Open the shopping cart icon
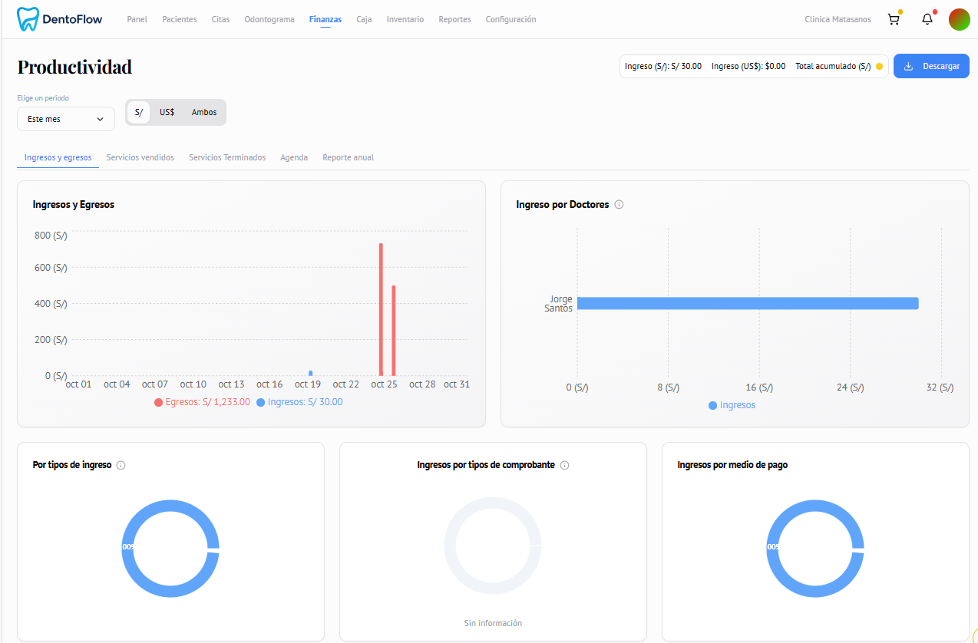The height and width of the screenshot is (643, 978). coord(893,19)
